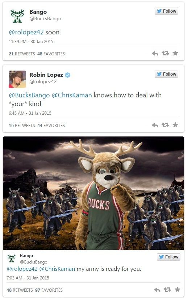The height and width of the screenshot is (299, 188).
Task: Open Robin Lopez's profile picture
Action: [17, 79]
